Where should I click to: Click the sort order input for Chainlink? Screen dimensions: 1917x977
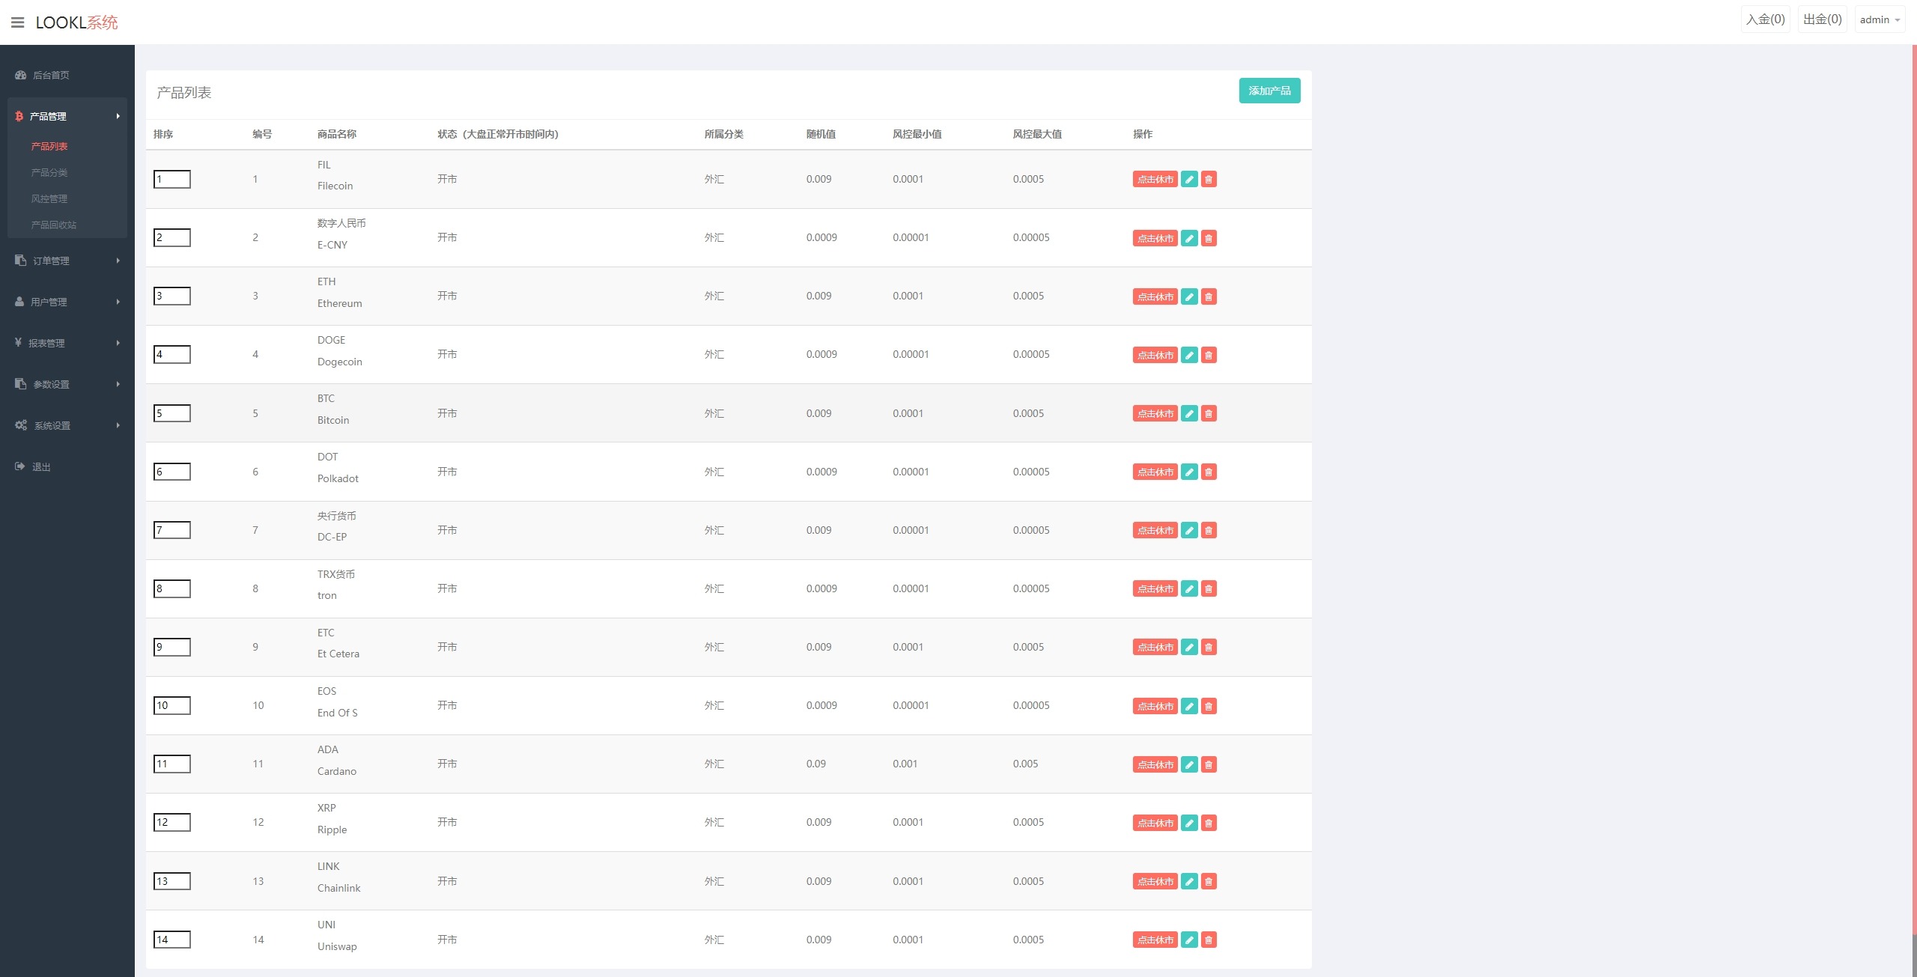(172, 881)
